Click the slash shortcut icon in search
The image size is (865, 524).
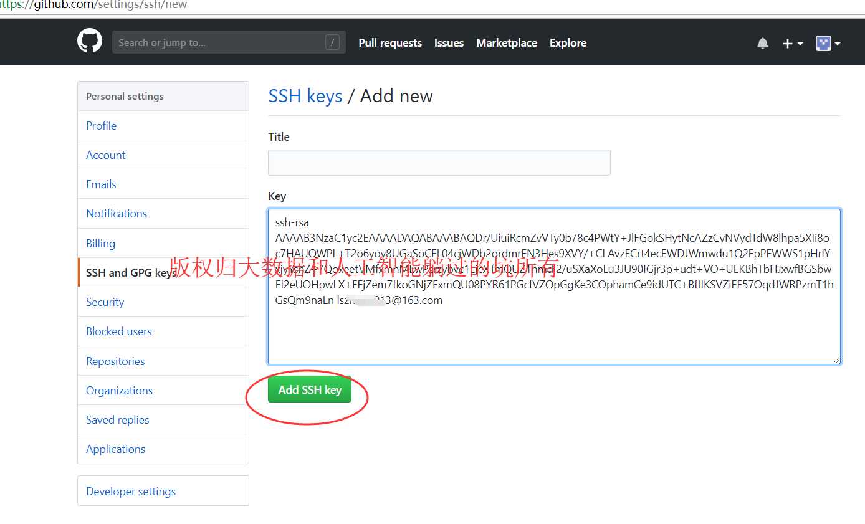332,42
